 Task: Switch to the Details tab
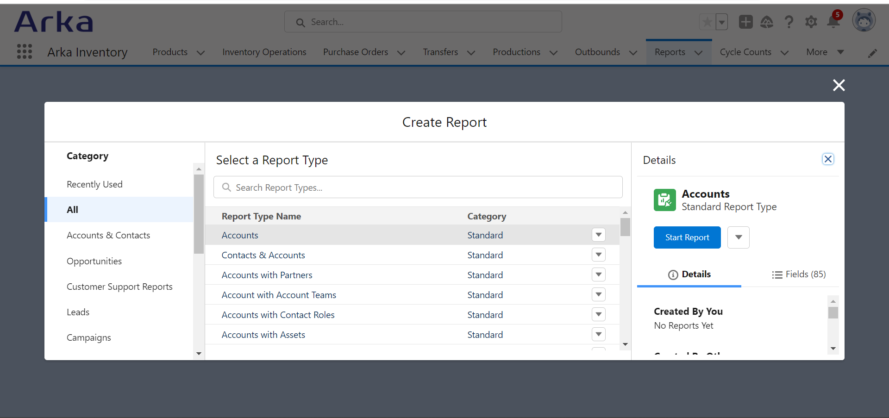tap(689, 275)
